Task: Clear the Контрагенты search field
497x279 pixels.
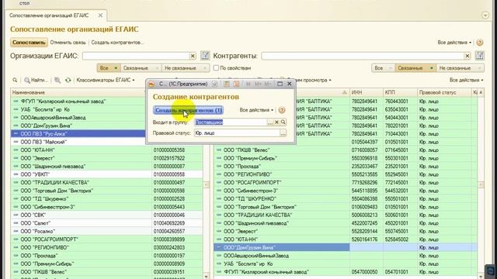Action: (467, 56)
